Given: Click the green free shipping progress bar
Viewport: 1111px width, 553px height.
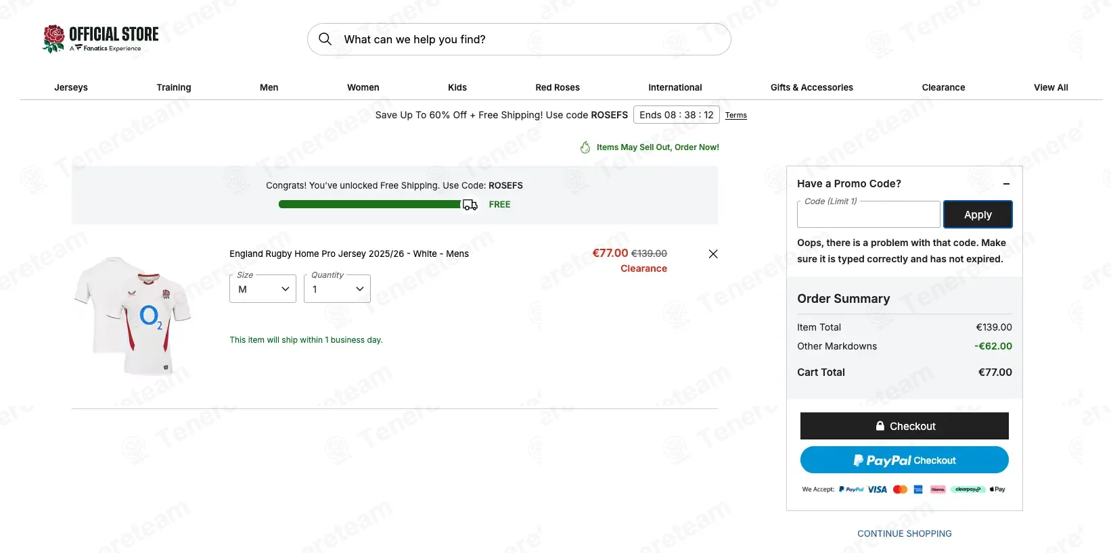Looking at the screenshot, I should coord(370,204).
